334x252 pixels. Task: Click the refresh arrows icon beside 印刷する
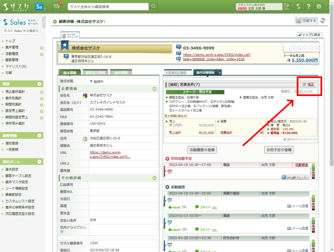pyautogui.click(x=323, y=21)
